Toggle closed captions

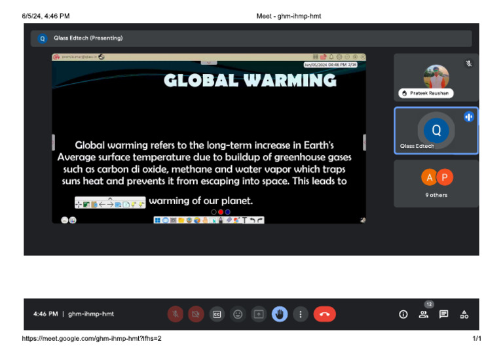(x=217, y=314)
